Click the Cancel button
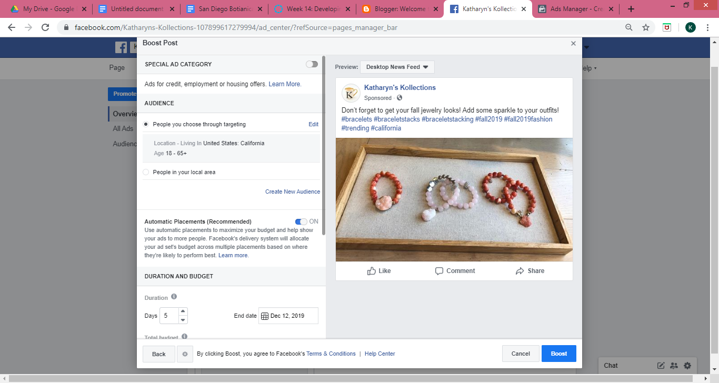719x383 pixels. (521, 354)
